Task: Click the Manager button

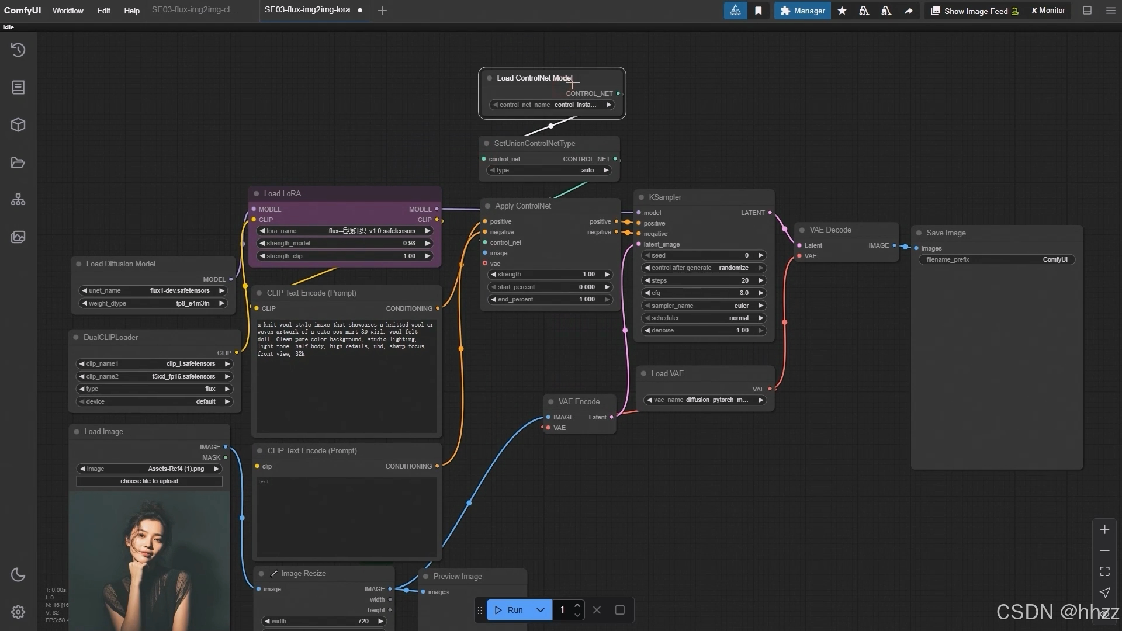Action: (802, 11)
